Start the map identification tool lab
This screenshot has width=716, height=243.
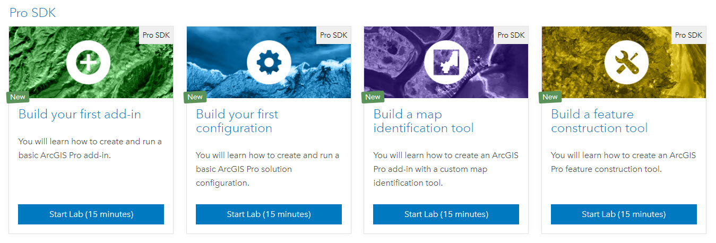446,214
